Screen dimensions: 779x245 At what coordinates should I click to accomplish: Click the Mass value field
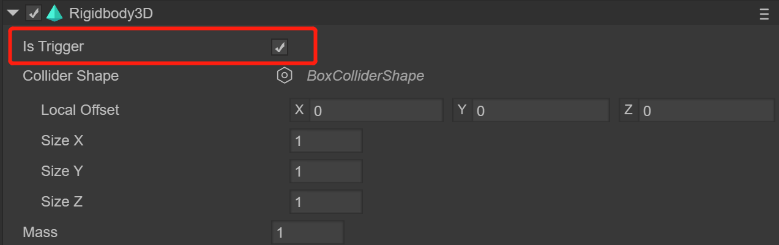(308, 233)
